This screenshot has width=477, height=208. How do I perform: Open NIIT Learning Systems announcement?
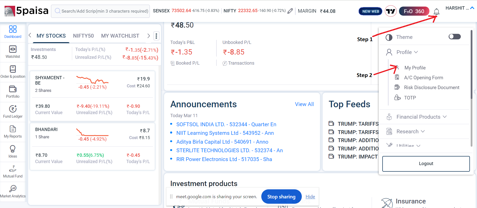225,133
